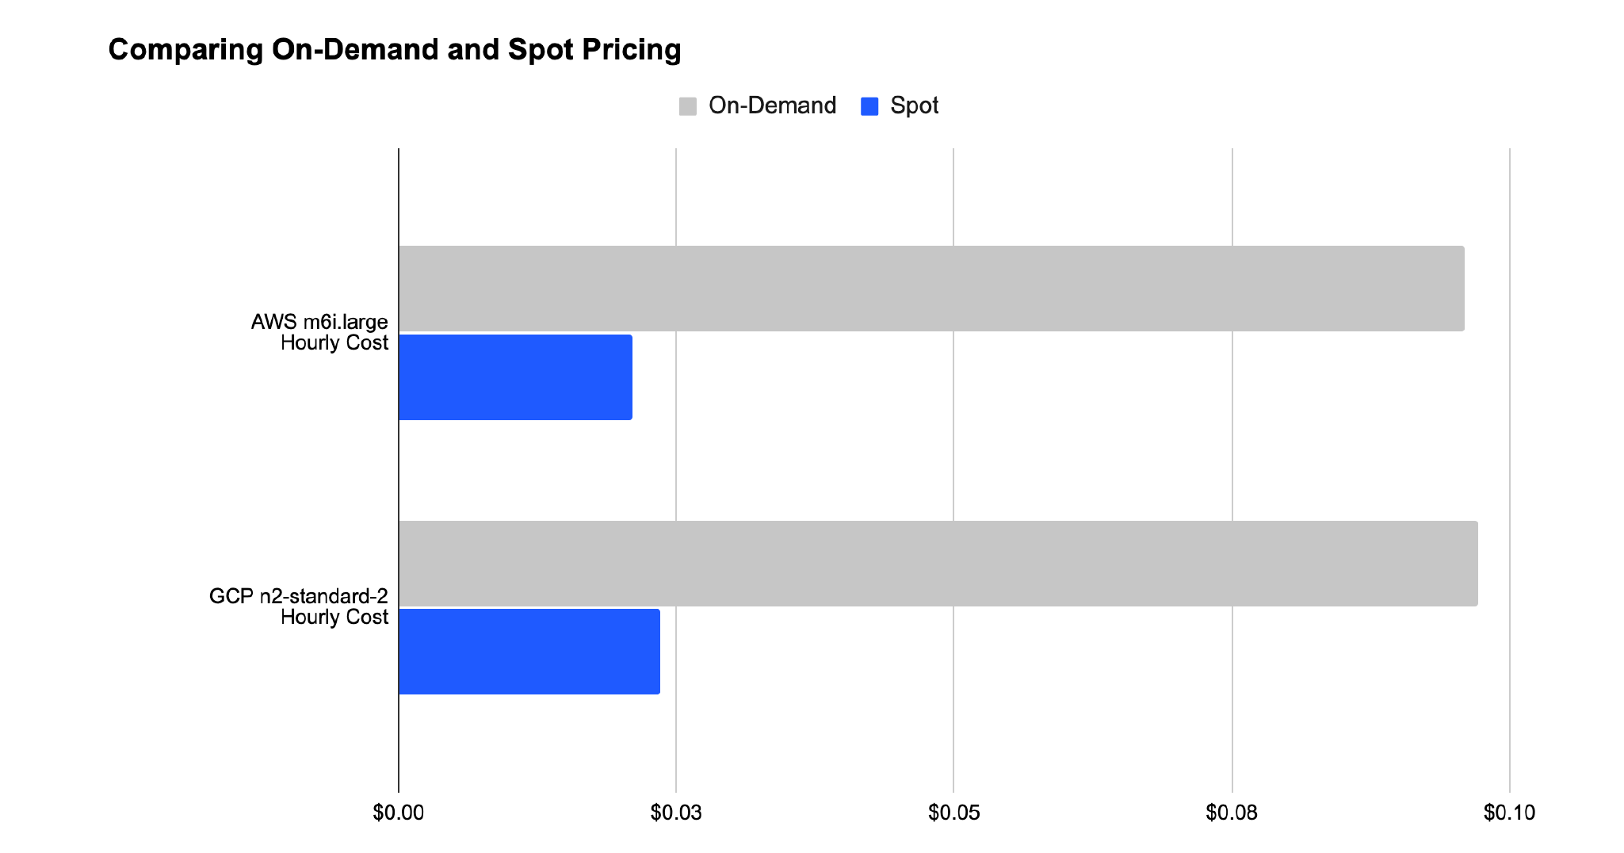Click the $0.03 axis label
1624x853 pixels.
pyautogui.click(x=676, y=813)
